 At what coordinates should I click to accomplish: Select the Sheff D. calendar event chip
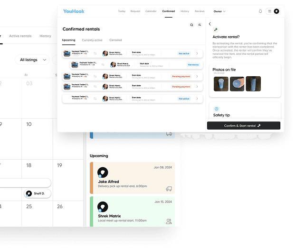pos(38,193)
